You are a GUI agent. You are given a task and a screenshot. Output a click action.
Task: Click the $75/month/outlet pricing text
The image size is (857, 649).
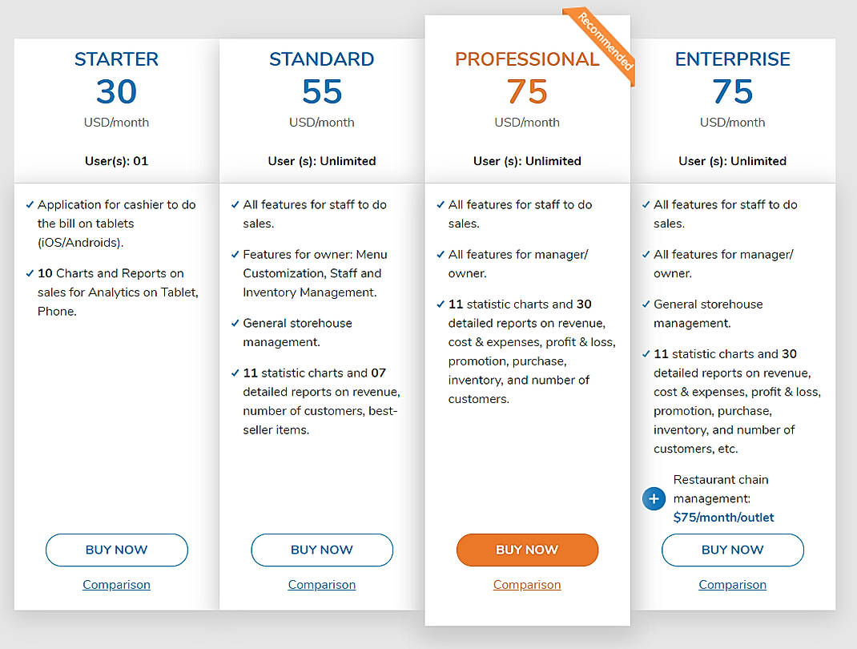tap(723, 517)
